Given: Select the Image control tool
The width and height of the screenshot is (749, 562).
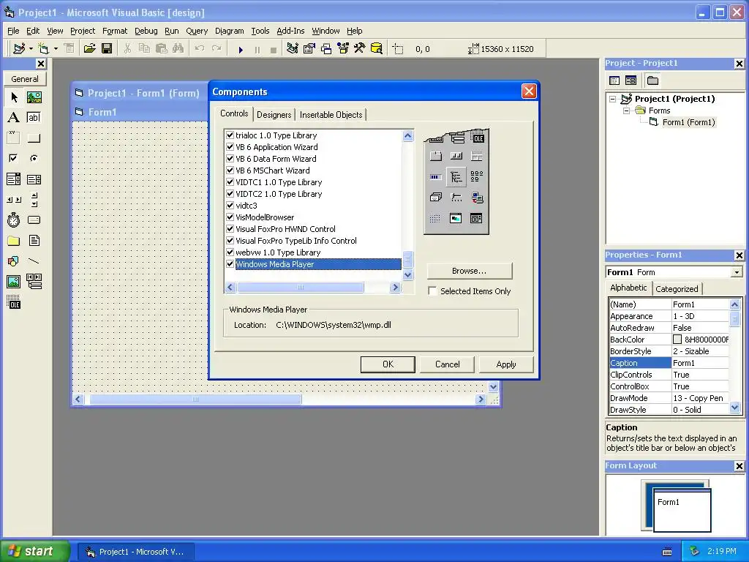Looking at the screenshot, I should click(x=14, y=282).
